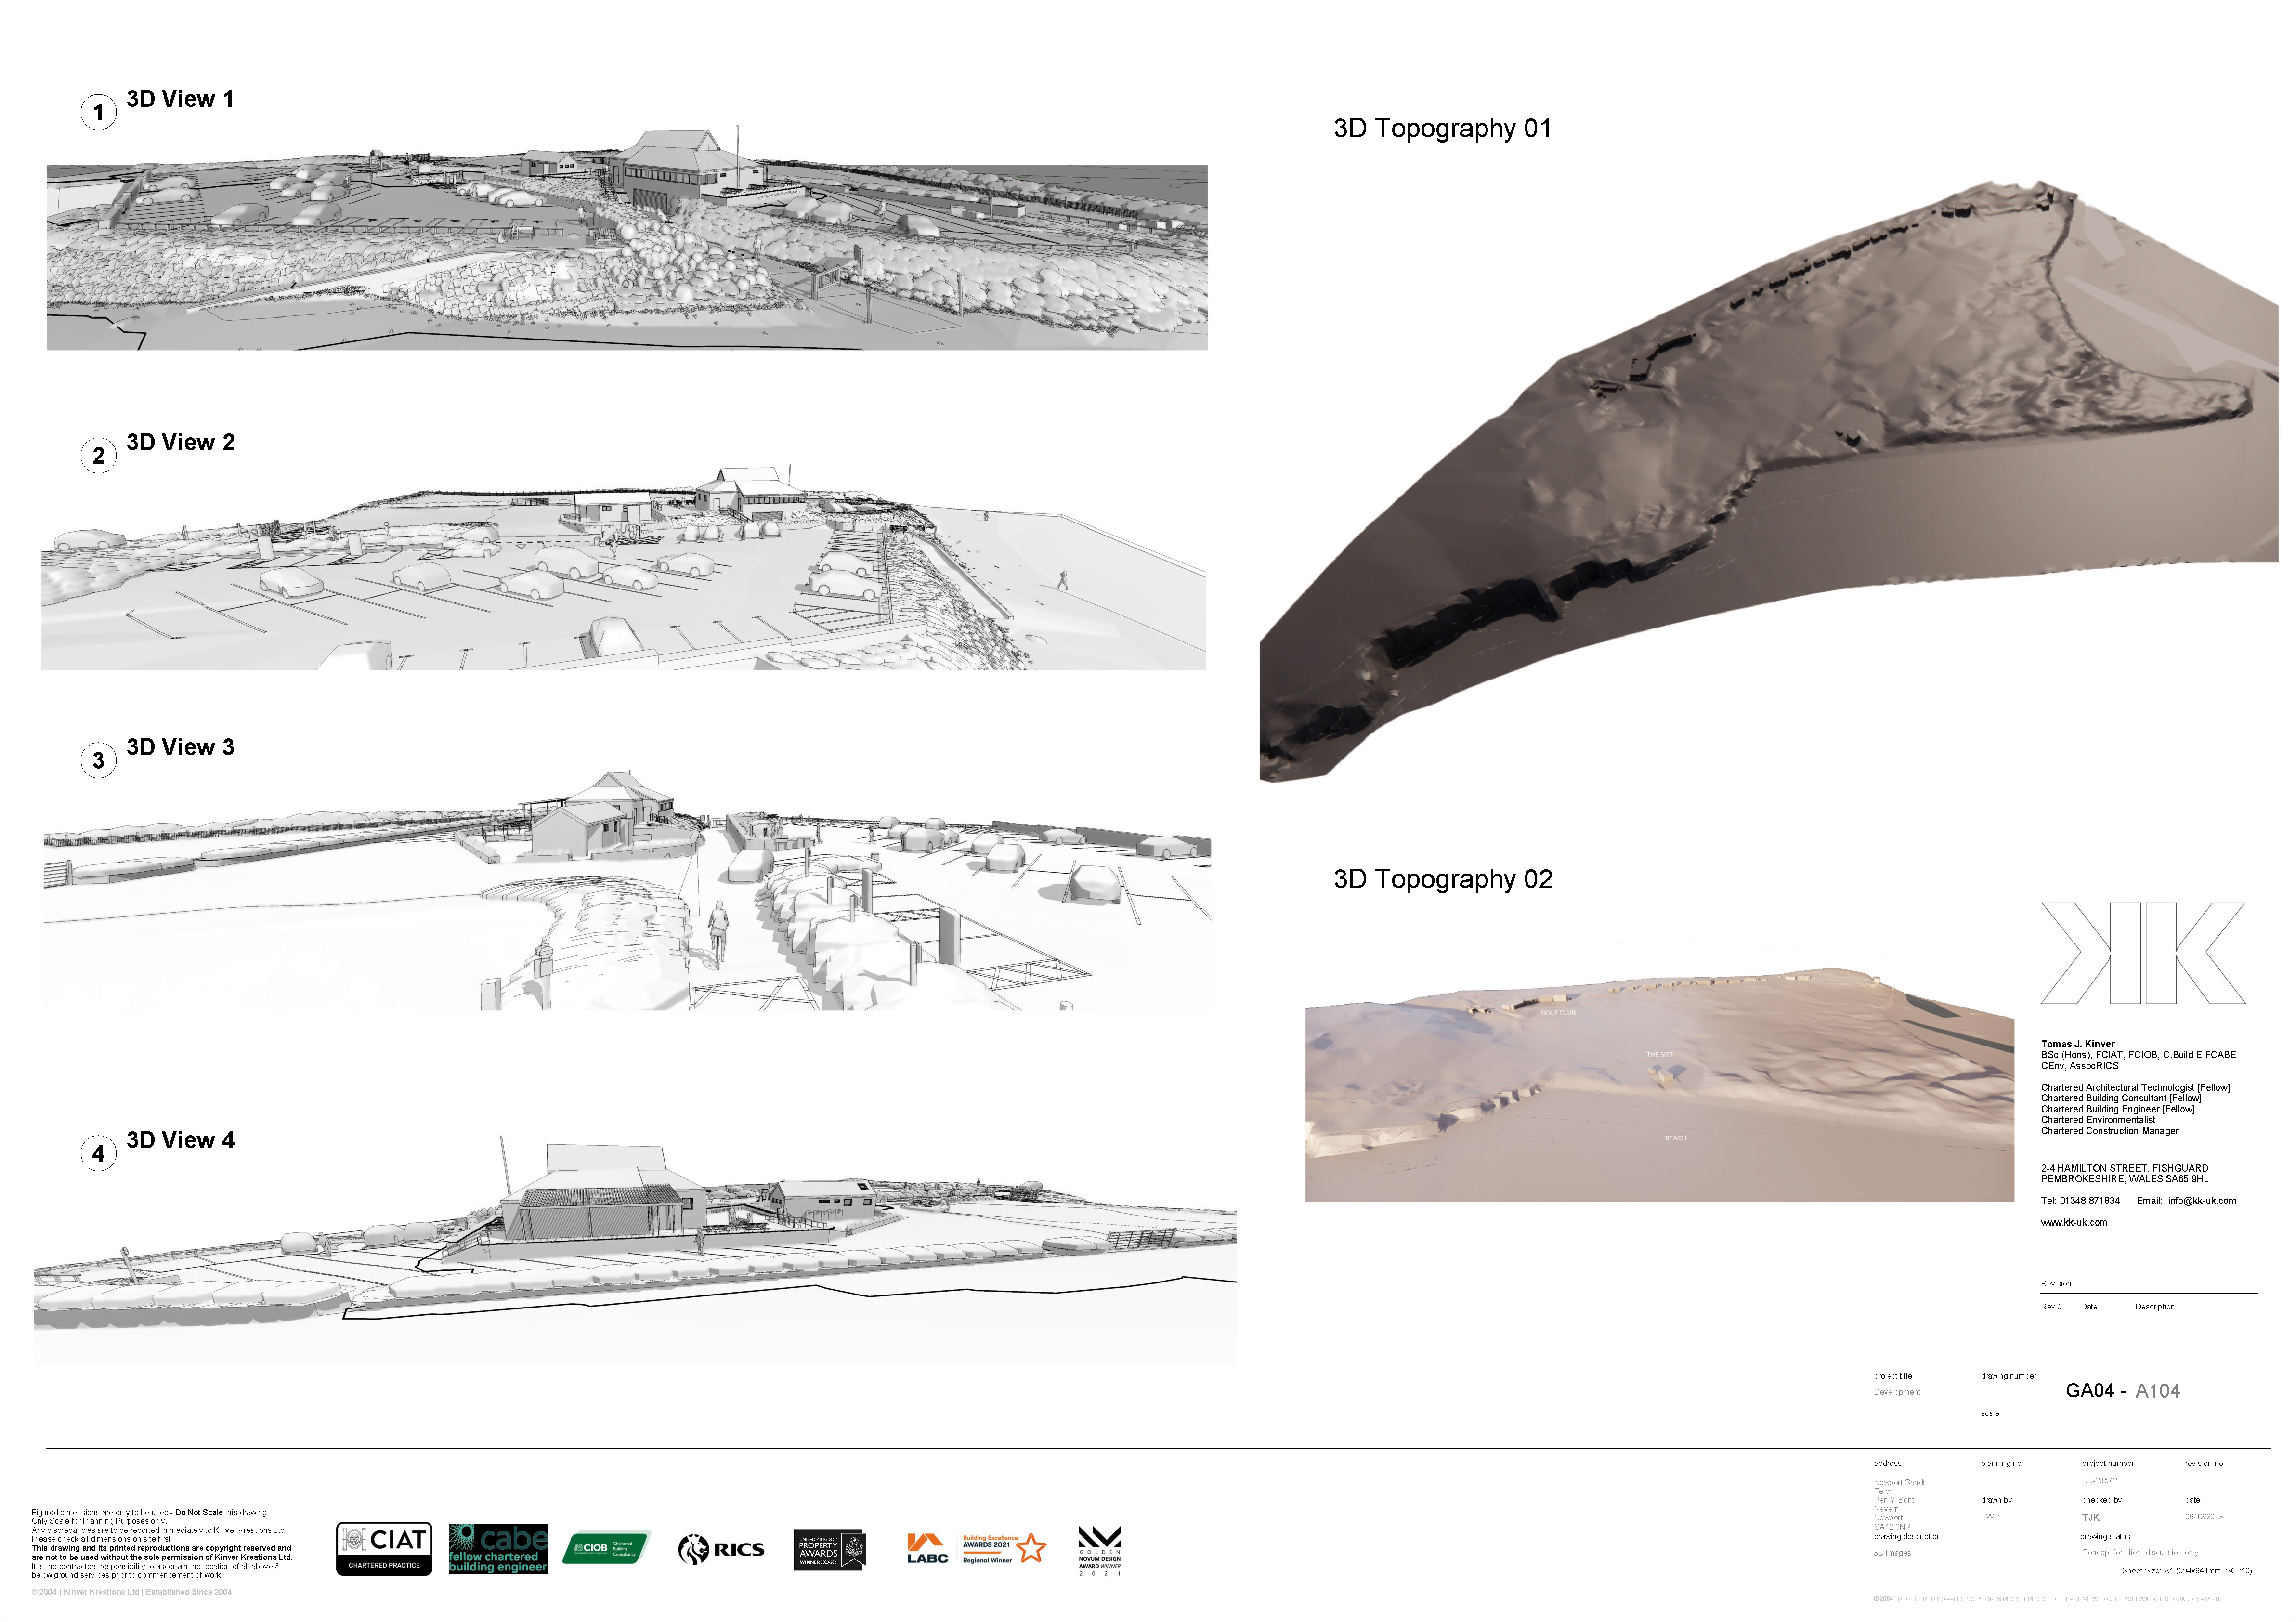Select the 3D View 2 car park rendering
The width and height of the screenshot is (2296, 1622).
[x=623, y=567]
